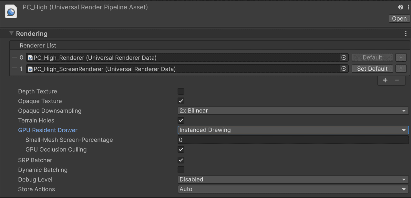This screenshot has width=411, height=198.
Task: Click the GPU Resident Drawer label link
Action: click(47, 130)
